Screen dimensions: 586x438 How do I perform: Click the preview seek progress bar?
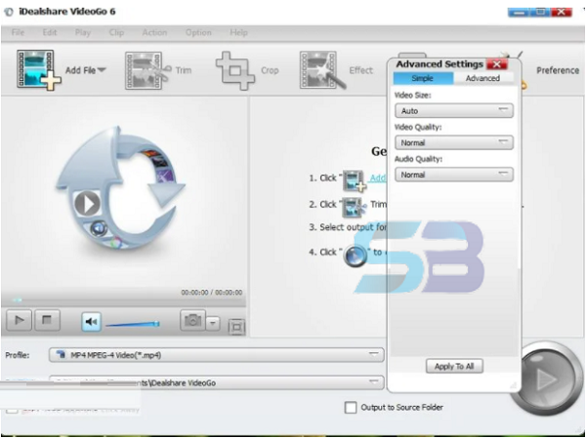tap(123, 299)
